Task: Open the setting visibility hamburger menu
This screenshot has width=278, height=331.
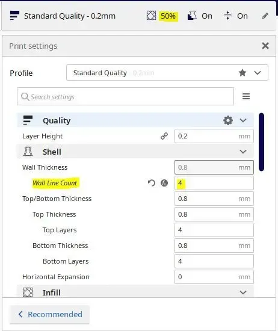Action: pos(246,96)
